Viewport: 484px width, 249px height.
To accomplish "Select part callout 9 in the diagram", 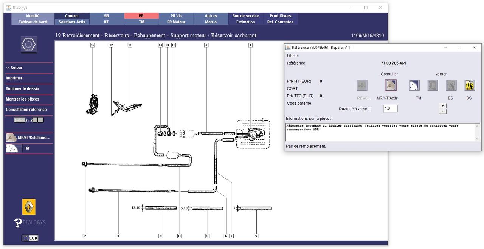I will point(161,236).
